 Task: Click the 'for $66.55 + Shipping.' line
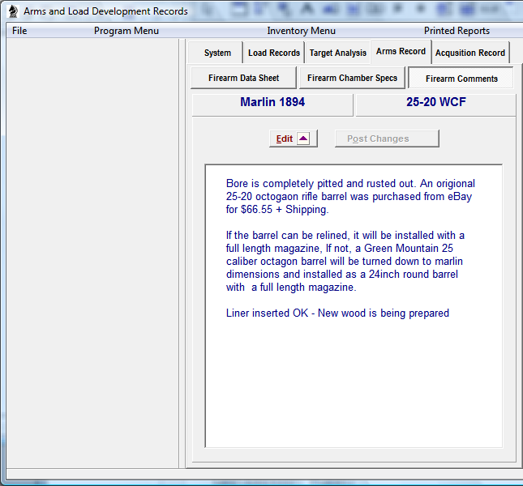point(277,210)
